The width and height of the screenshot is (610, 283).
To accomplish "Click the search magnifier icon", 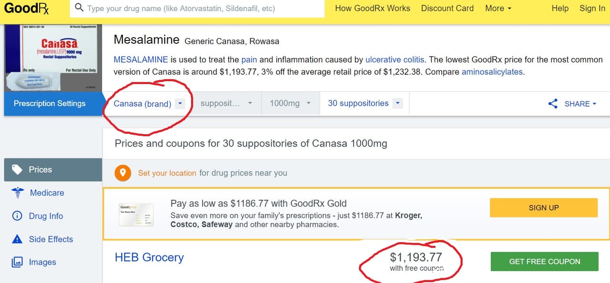I will pos(79,8).
